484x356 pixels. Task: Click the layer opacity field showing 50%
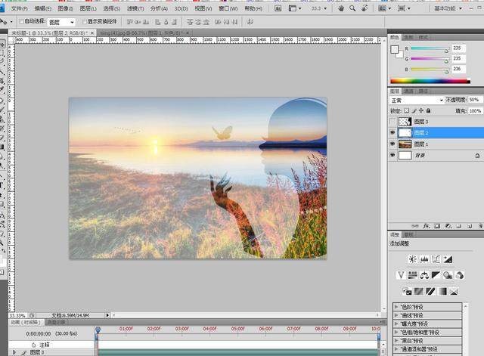click(475, 100)
